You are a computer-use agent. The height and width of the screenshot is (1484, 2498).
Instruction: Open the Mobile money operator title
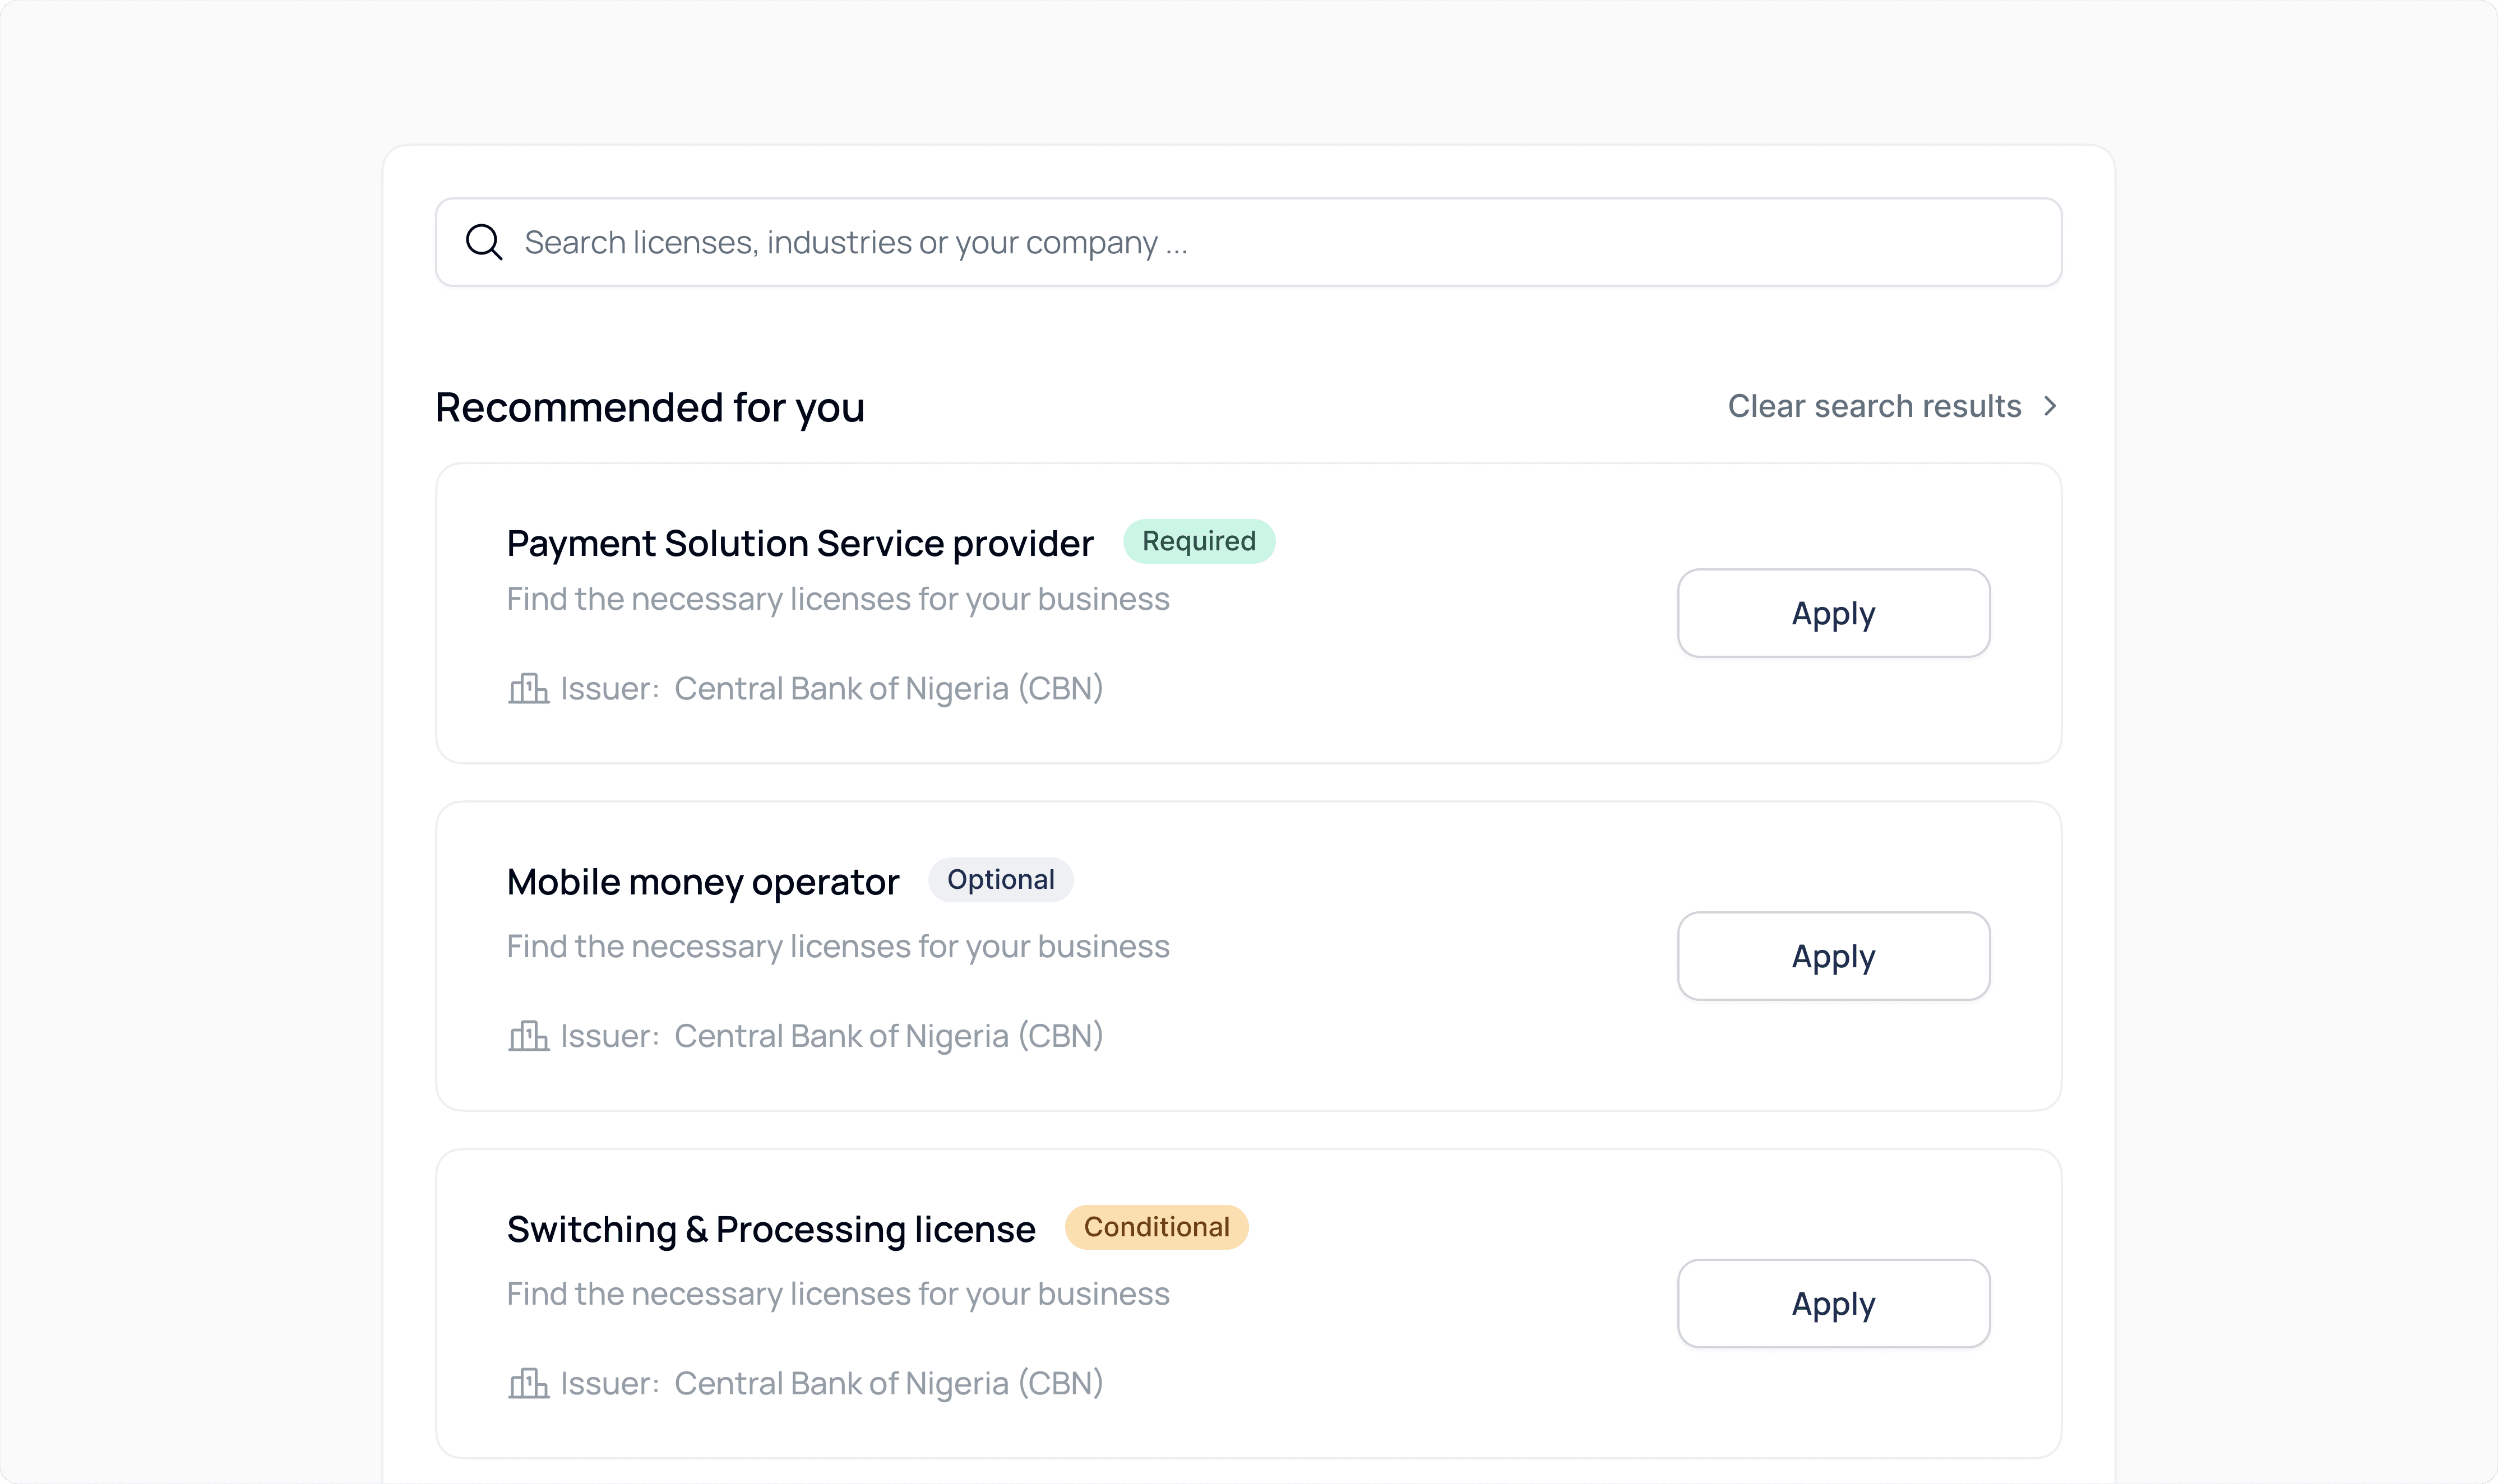pyautogui.click(x=702, y=882)
